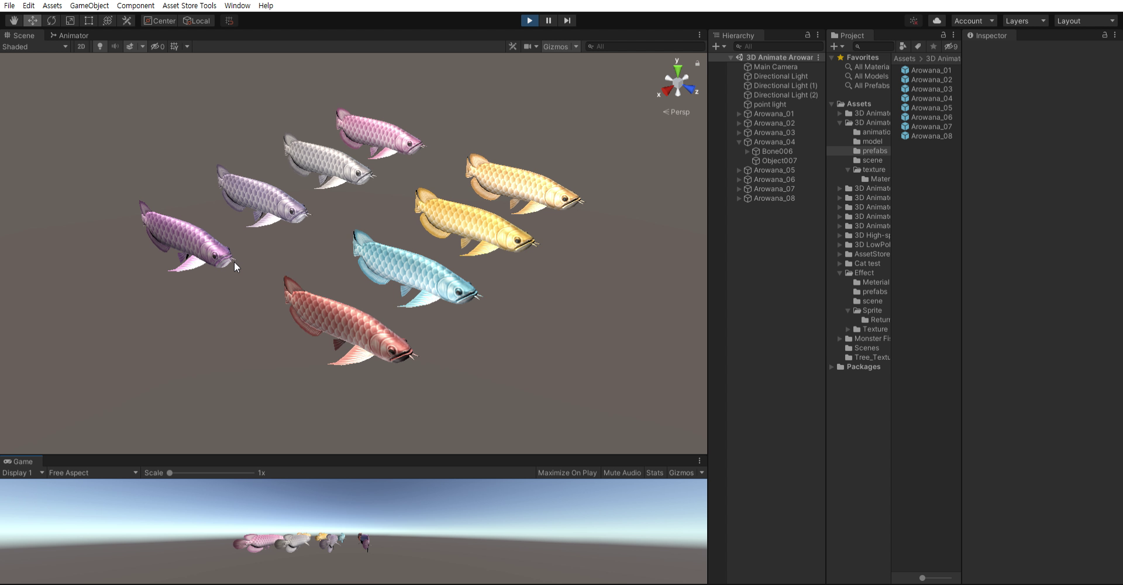Screen dimensions: 1123x585
Task: Expand Bone006 in Hierarchy
Action: 747,152
